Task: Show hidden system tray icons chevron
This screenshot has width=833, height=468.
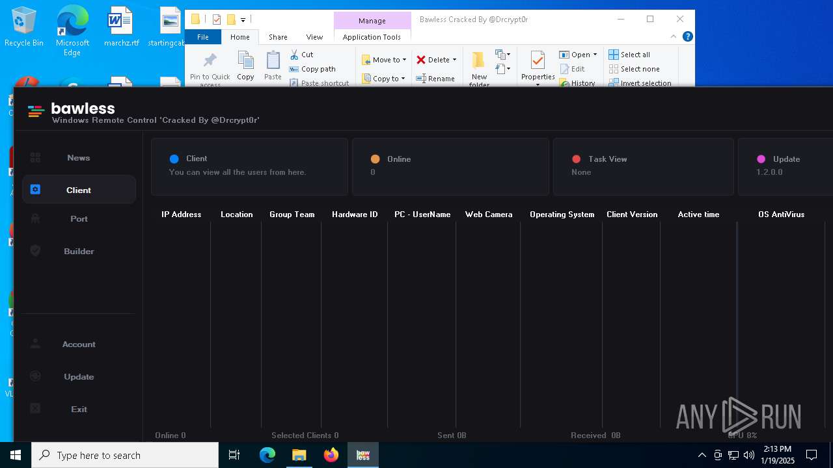Action: tap(702, 455)
